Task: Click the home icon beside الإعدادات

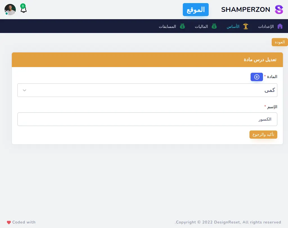Action: click(x=280, y=26)
